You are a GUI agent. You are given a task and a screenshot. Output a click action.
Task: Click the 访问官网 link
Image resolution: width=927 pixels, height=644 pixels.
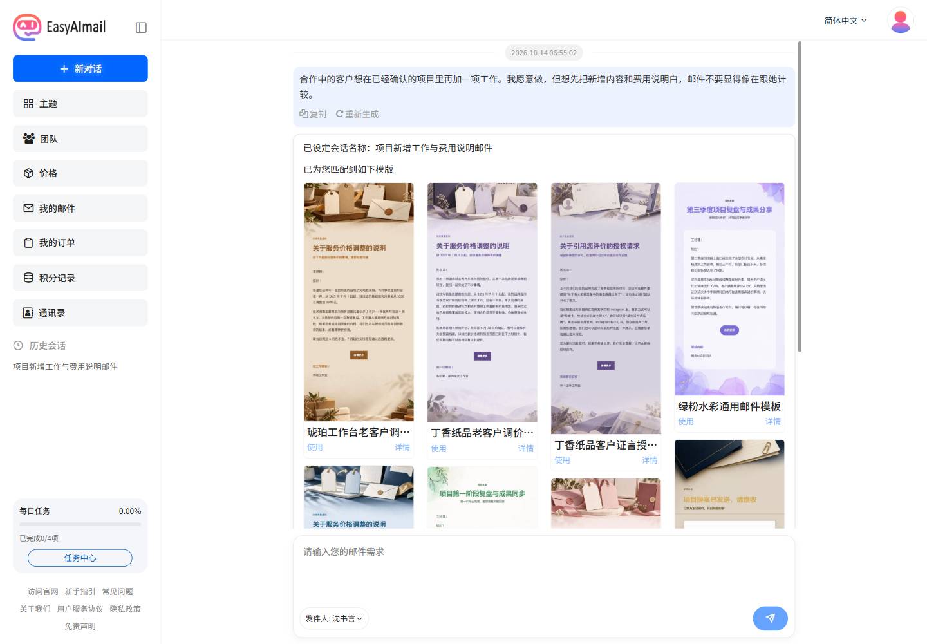[42, 591]
